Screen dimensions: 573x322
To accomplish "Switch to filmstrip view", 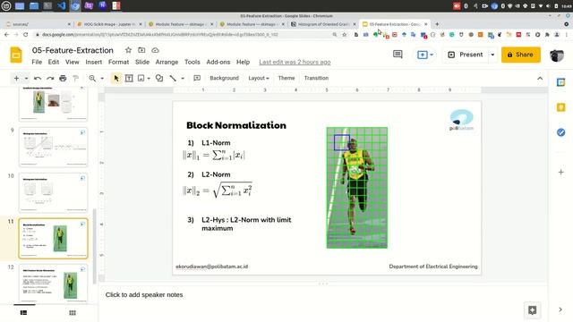I will coord(24,312).
